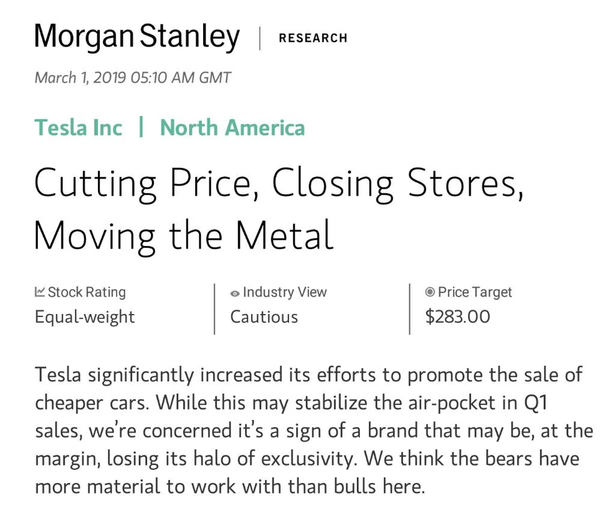Click the "Moving the Metal" headline line

pos(184,235)
